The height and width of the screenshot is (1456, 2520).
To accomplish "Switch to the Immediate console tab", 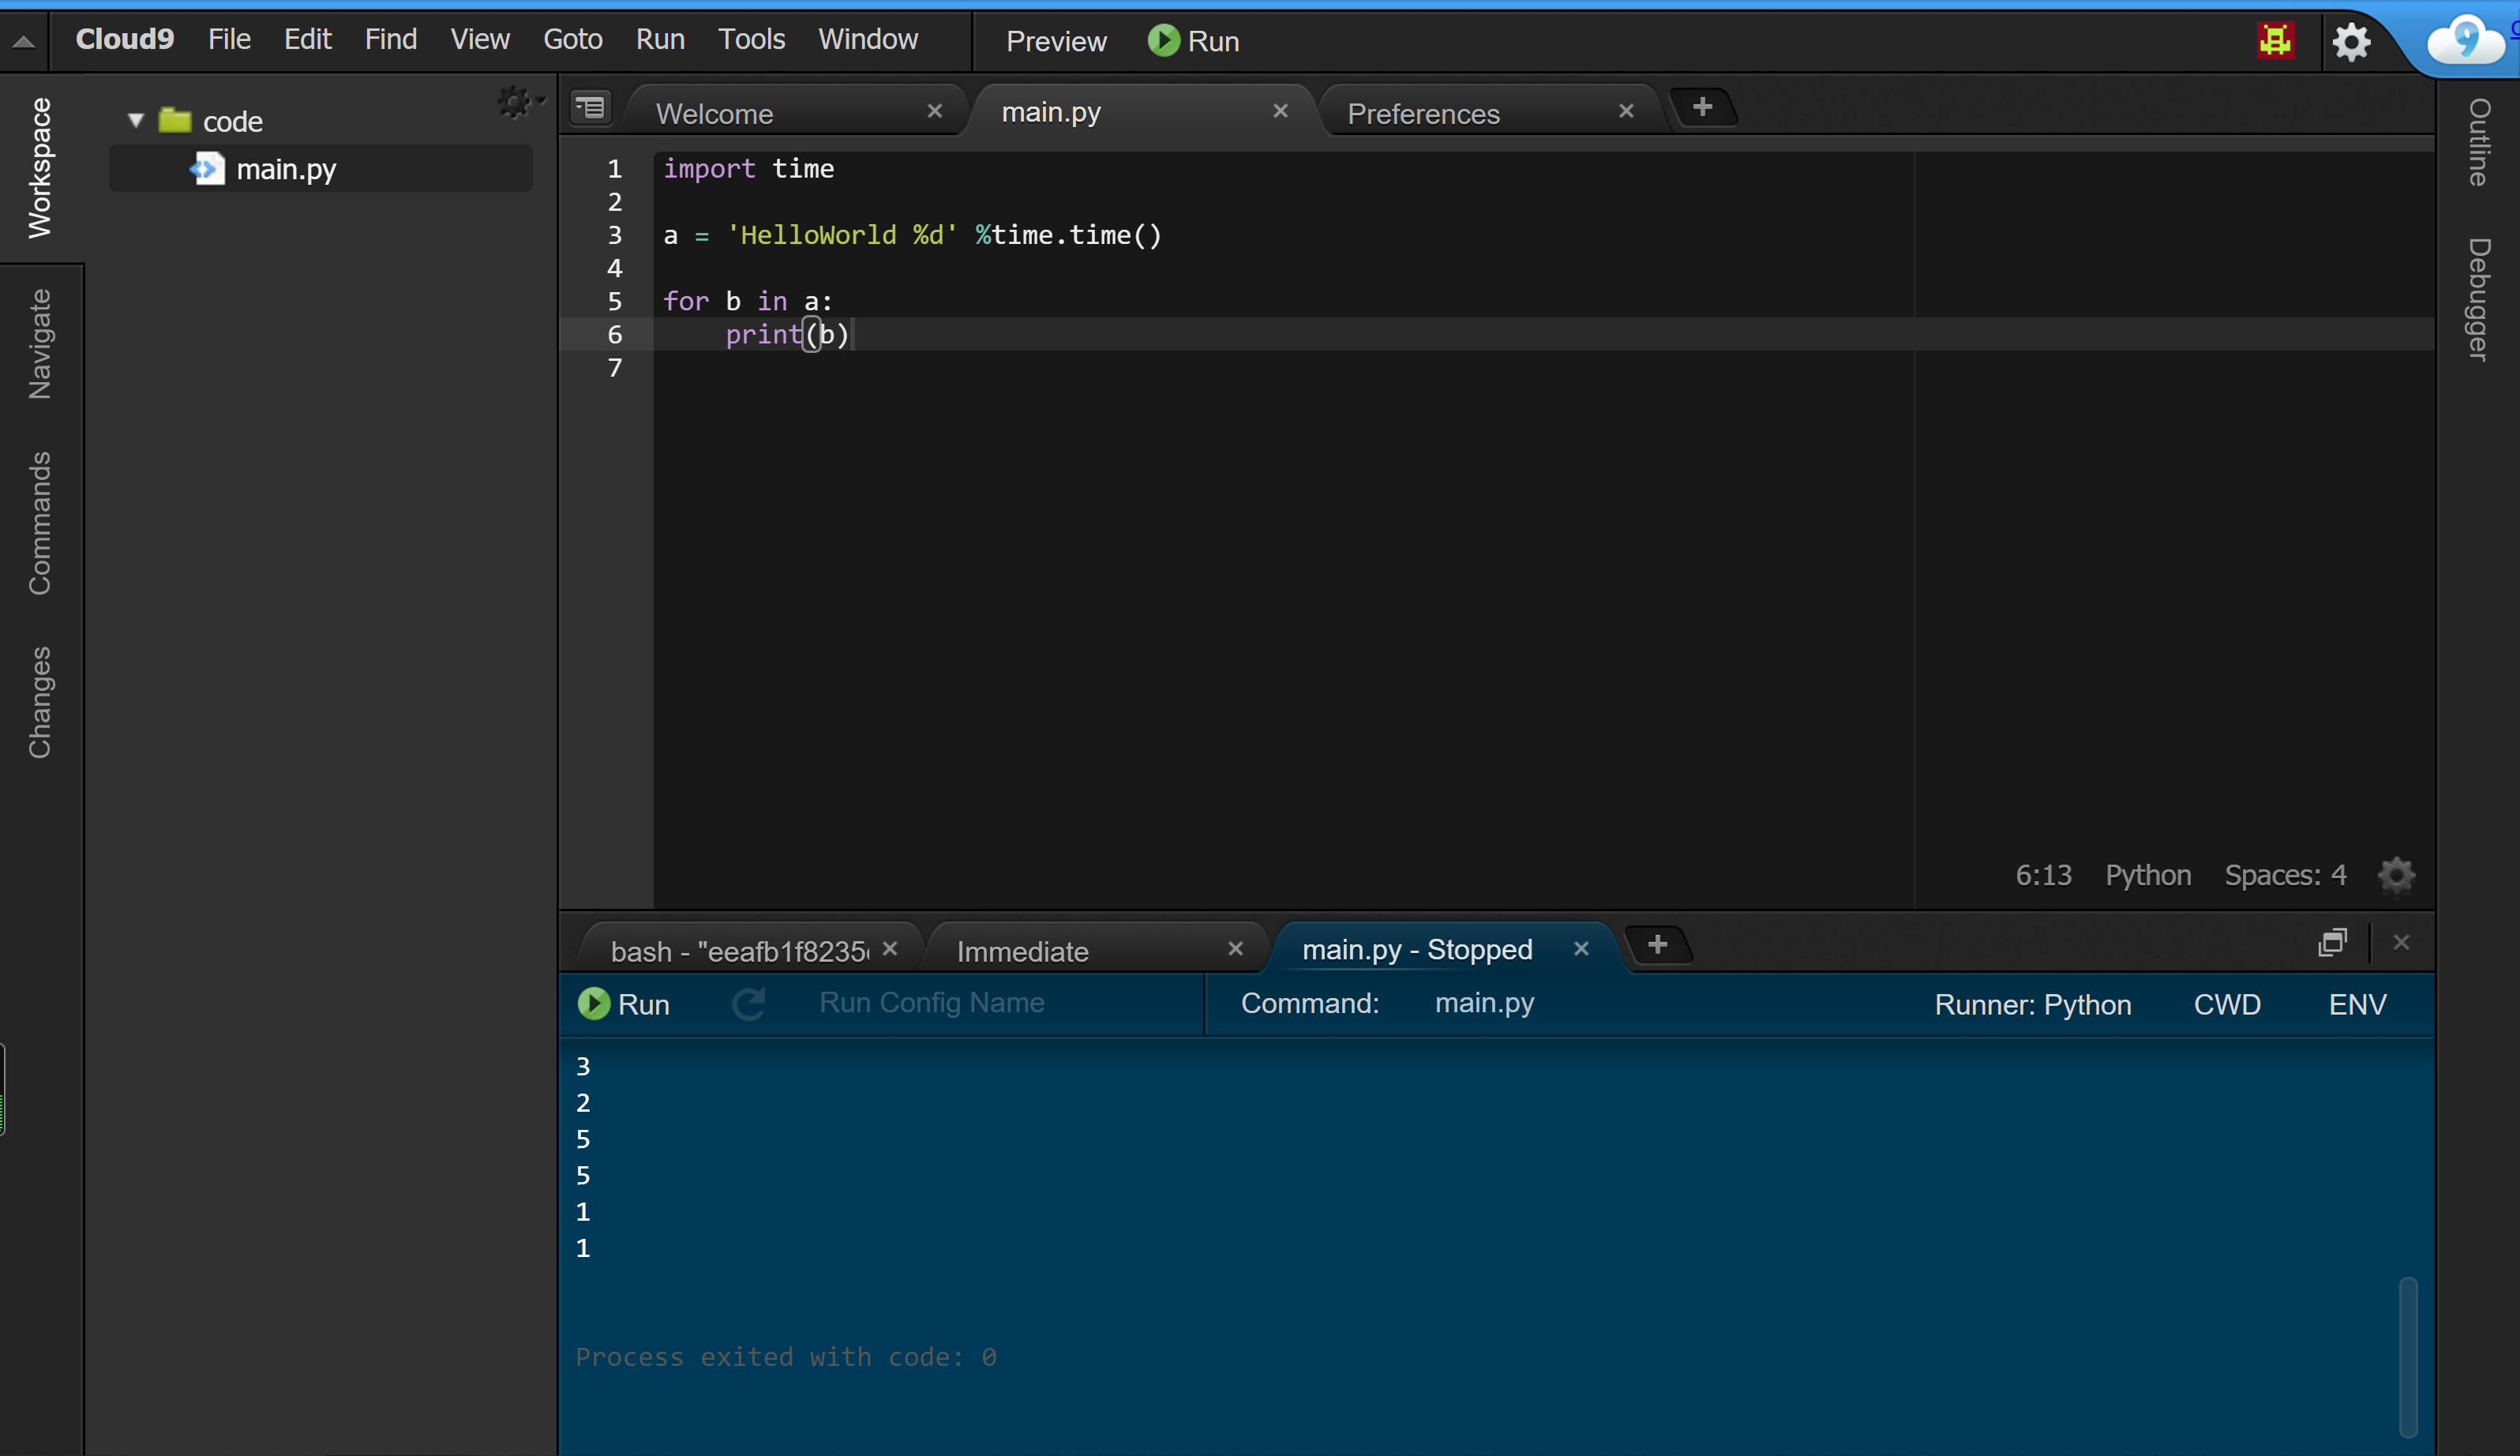I will point(1022,951).
